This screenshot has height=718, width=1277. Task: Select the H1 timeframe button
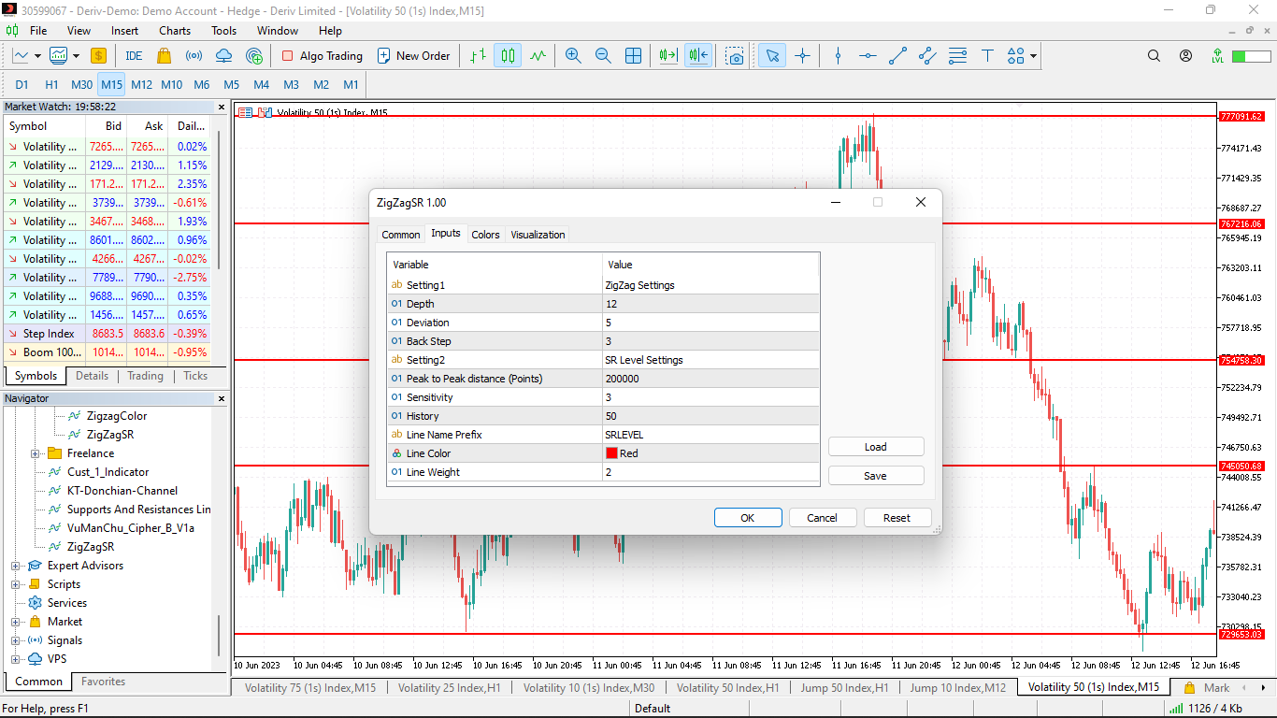(52, 85)
